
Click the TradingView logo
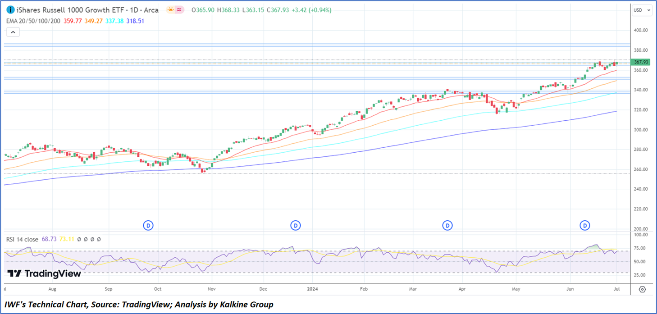[45, 273]
